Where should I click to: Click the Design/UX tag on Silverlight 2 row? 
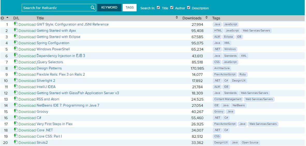click(x=239, y=80)
